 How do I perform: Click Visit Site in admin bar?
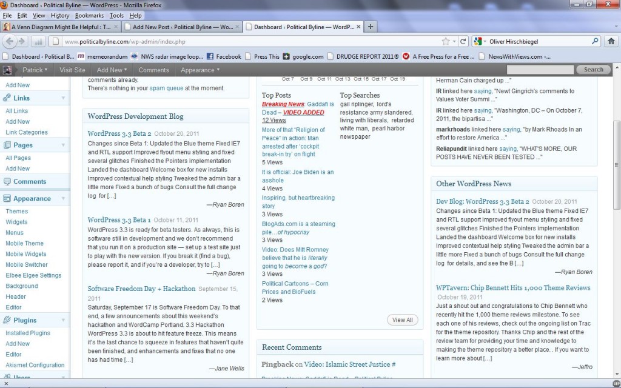tap(72, 70)
